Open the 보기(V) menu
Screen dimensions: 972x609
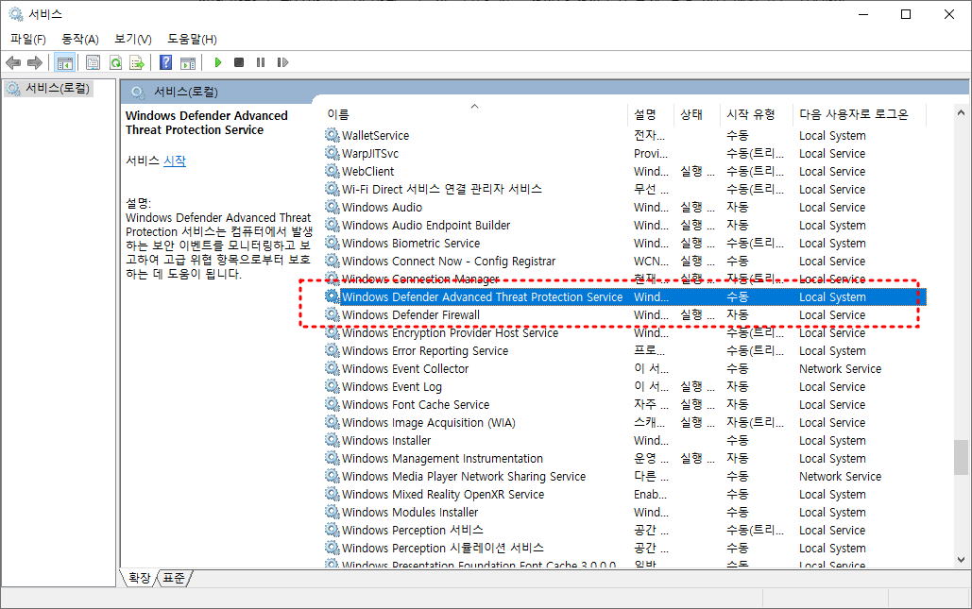[132, 40]
